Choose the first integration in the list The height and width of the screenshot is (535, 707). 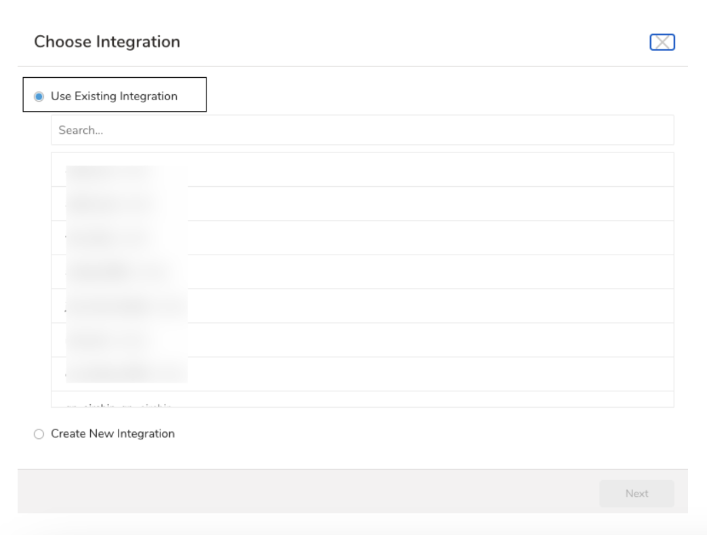362,170
